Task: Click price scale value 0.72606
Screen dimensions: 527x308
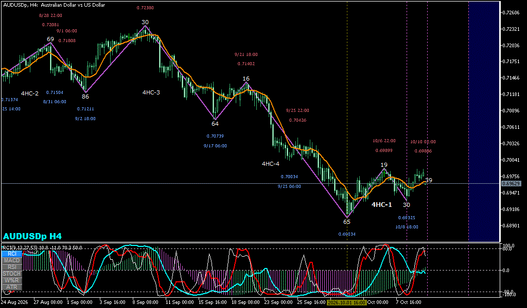Action: point(511,13)
